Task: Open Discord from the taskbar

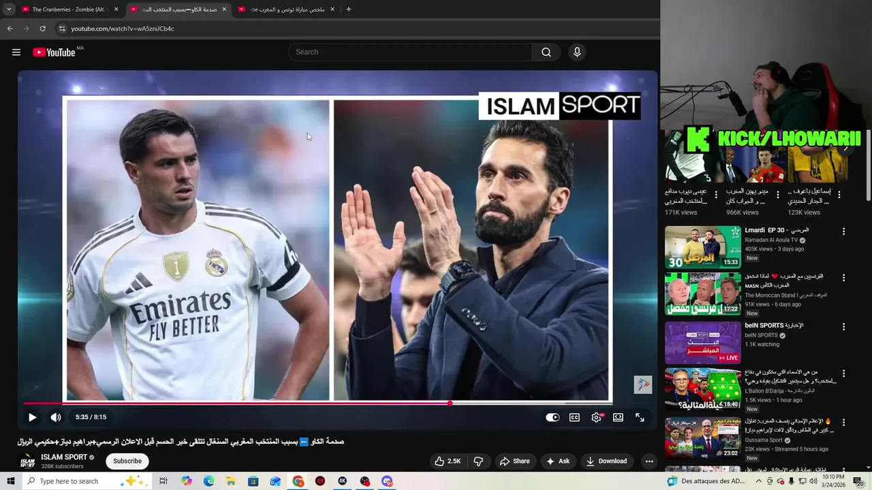Action: [x=387, y=481]
